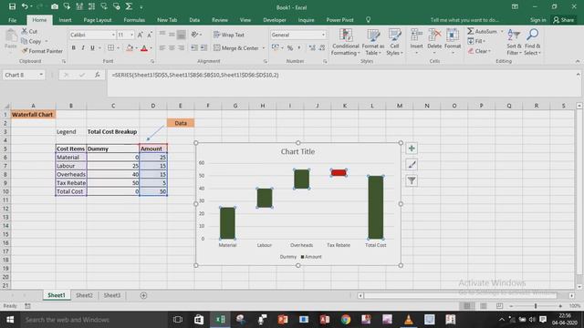Image resolution: width=584 pixels, height=328 pixels.
Task: Increase the cell indent
Action: pos(203,47)
